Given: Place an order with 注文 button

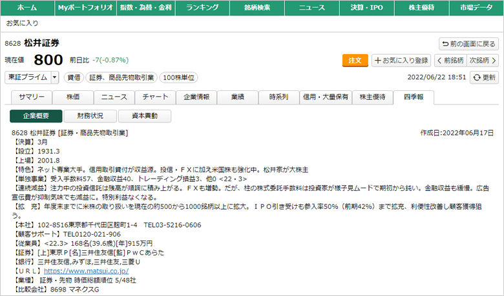Looking at the screenshot, I should tap(355, 60).
